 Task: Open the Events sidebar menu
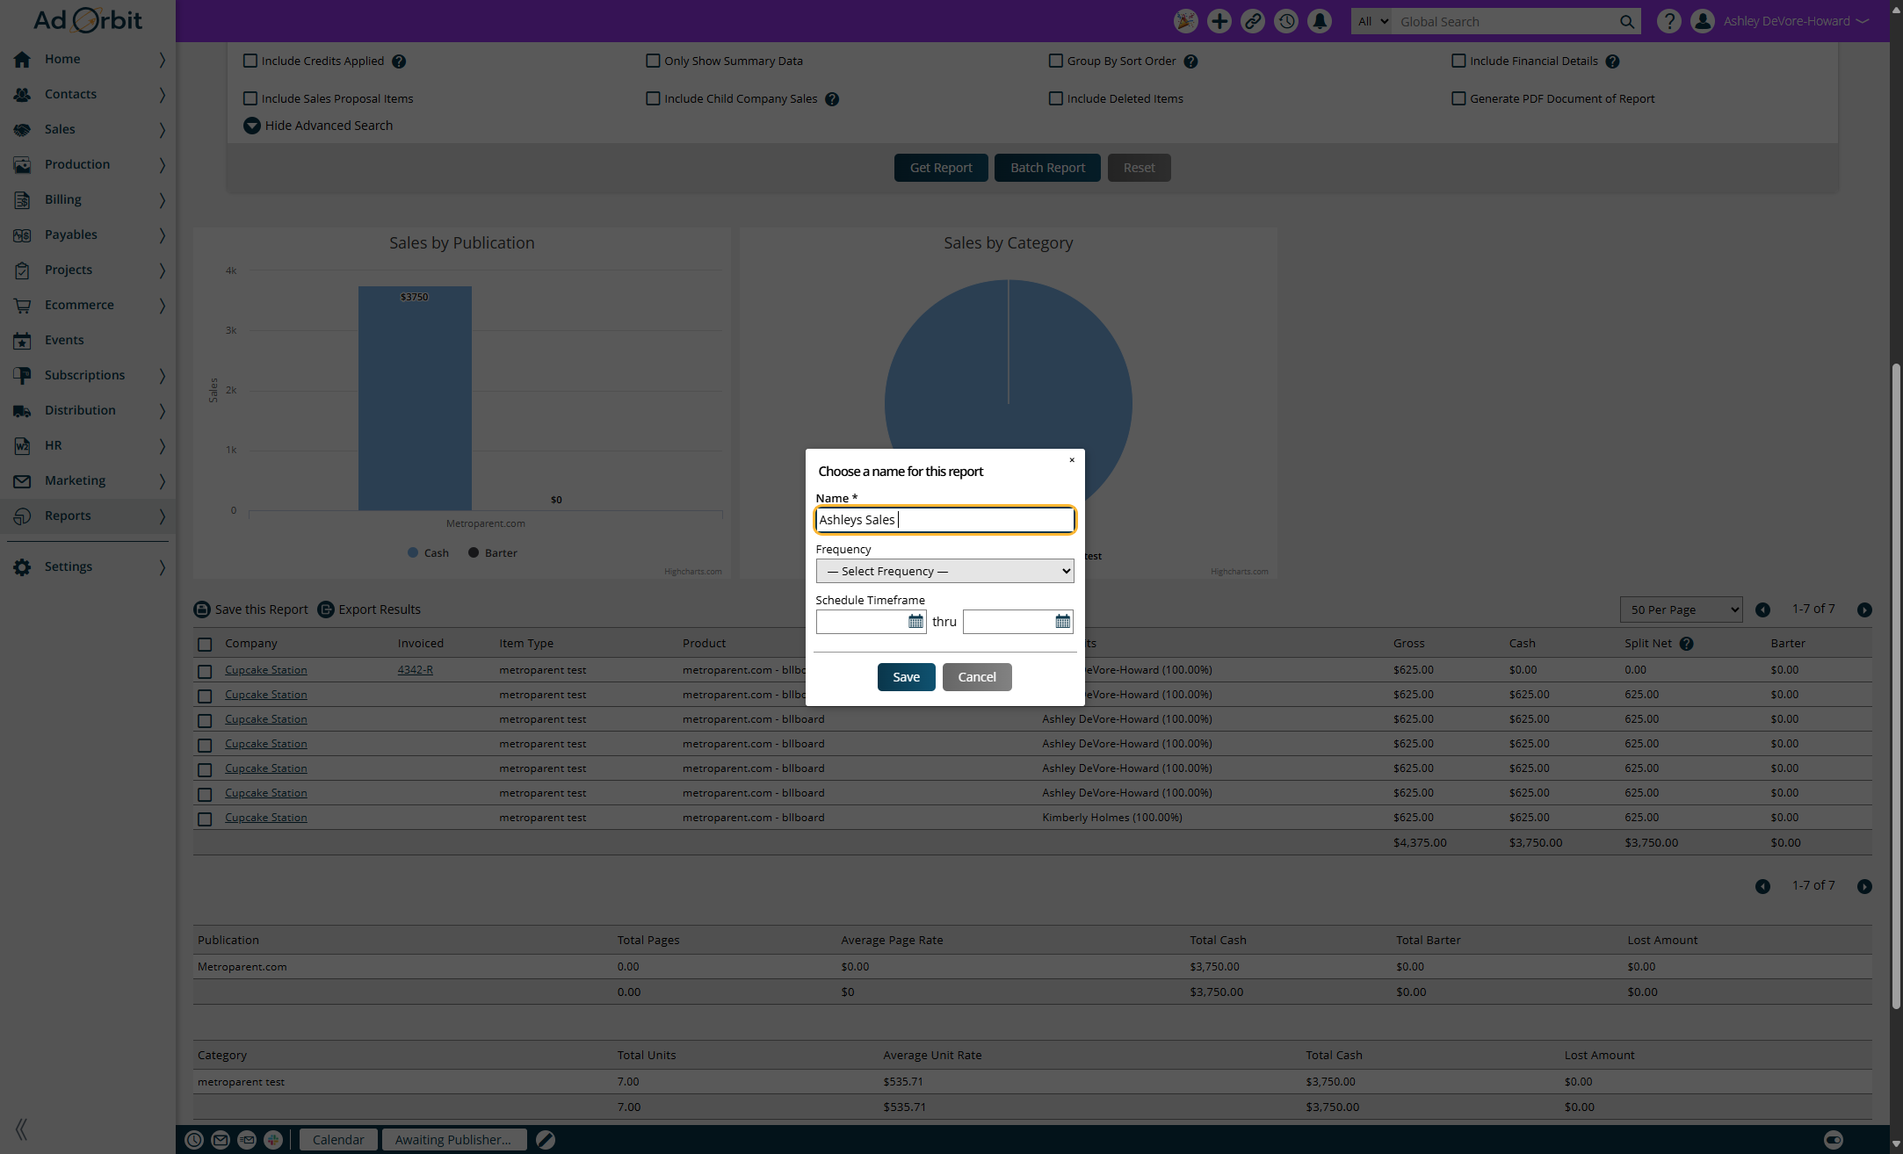click(88, 340)
